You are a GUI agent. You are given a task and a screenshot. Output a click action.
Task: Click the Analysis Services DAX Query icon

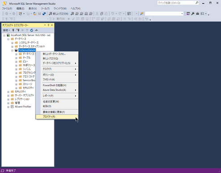coord(91,14)
